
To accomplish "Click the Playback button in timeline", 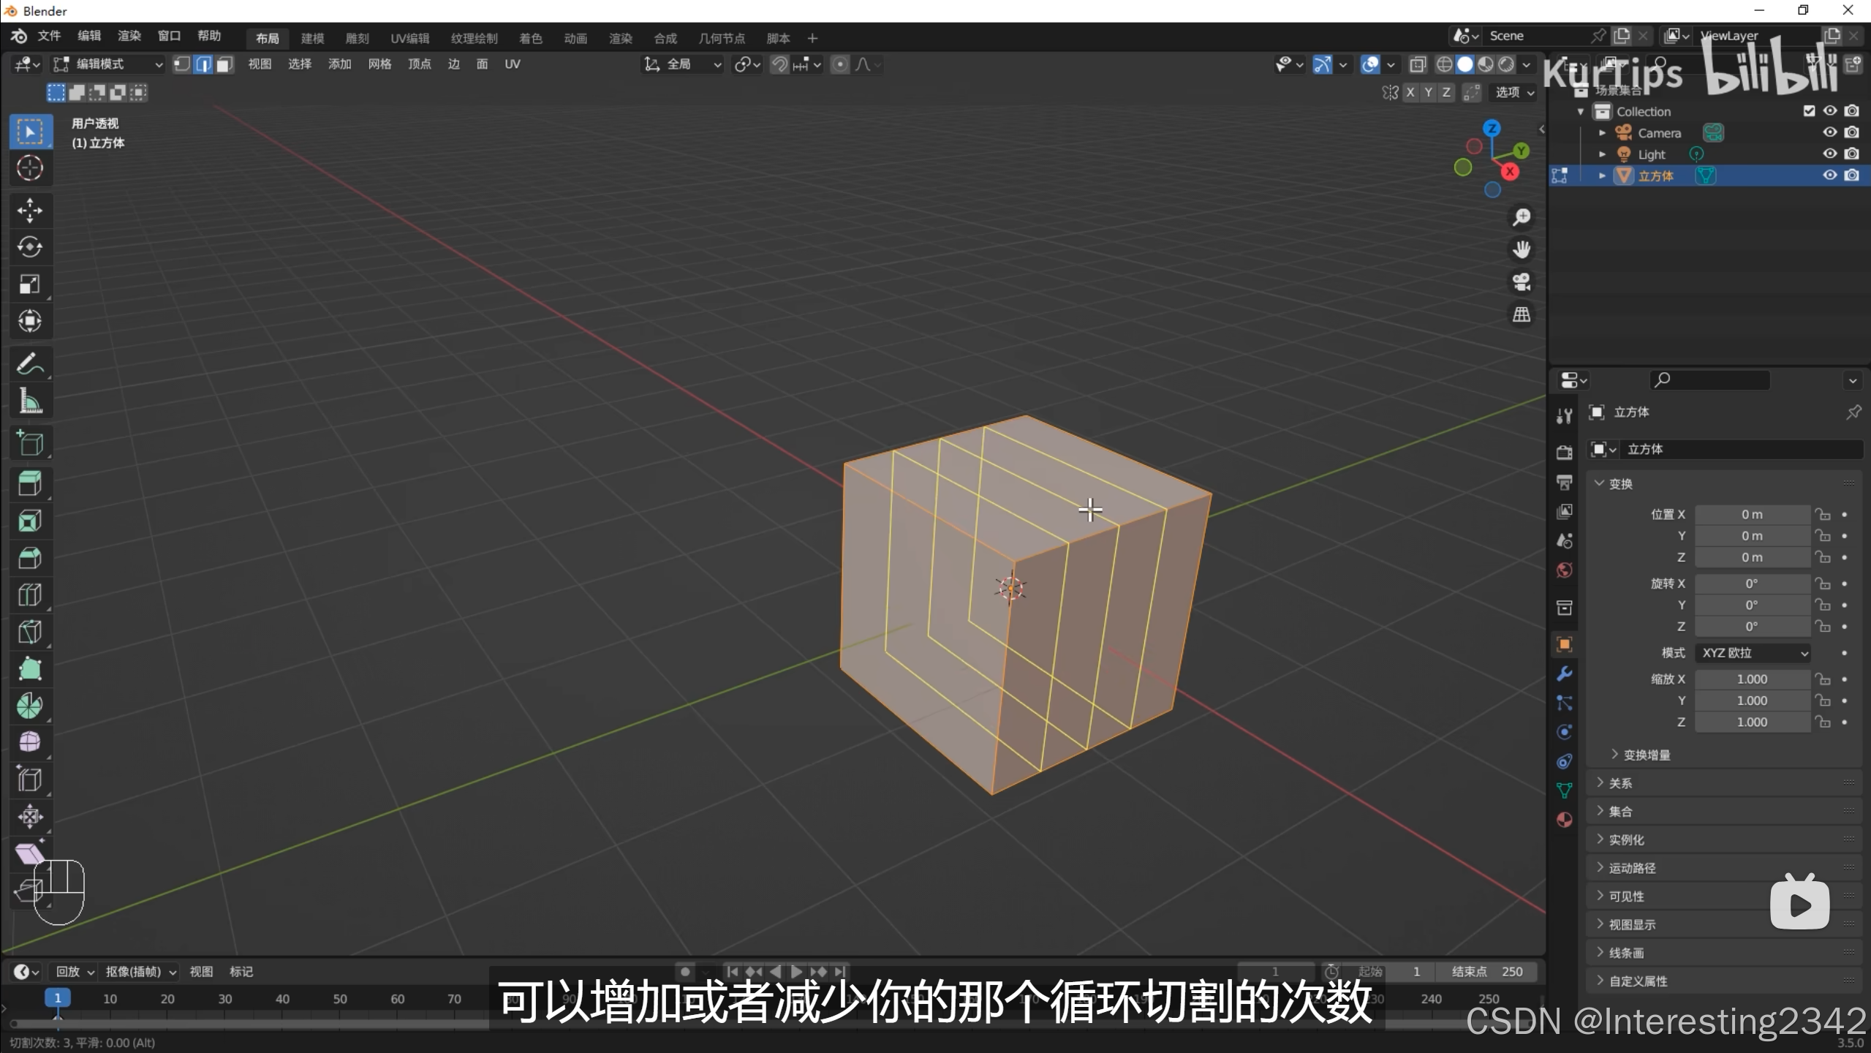I will point(75,972).
